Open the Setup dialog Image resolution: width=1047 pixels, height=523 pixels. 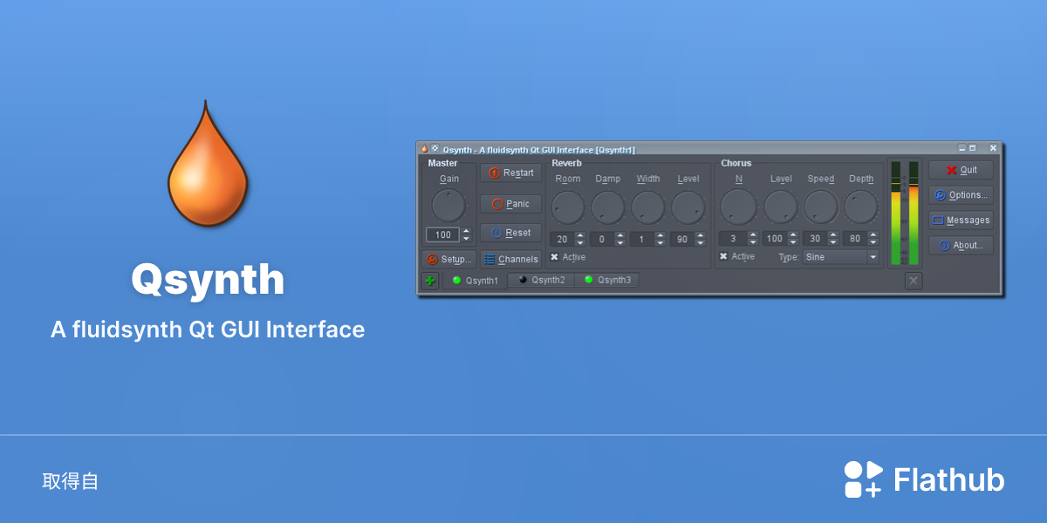click(x=449, y=259)
